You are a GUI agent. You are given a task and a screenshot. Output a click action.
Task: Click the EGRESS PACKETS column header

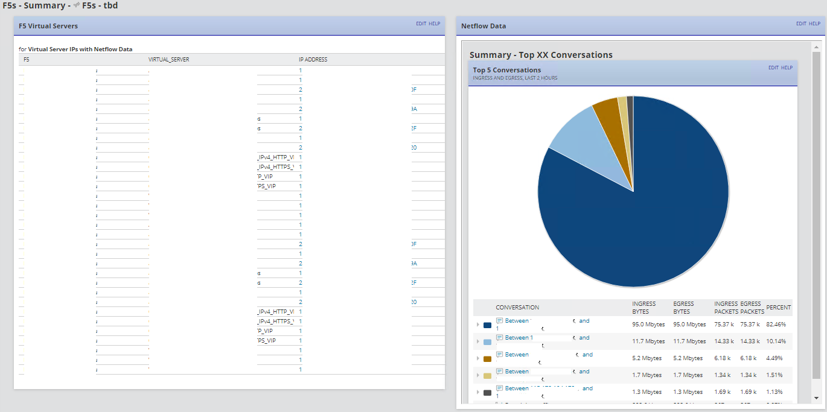point(752,308)
